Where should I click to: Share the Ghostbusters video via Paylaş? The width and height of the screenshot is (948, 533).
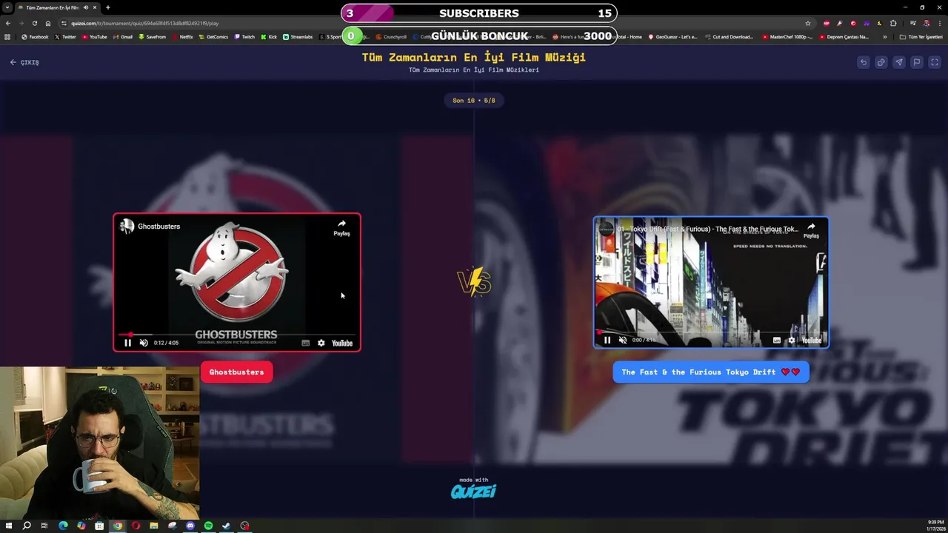pyautogui.click(x=341, y=227)
